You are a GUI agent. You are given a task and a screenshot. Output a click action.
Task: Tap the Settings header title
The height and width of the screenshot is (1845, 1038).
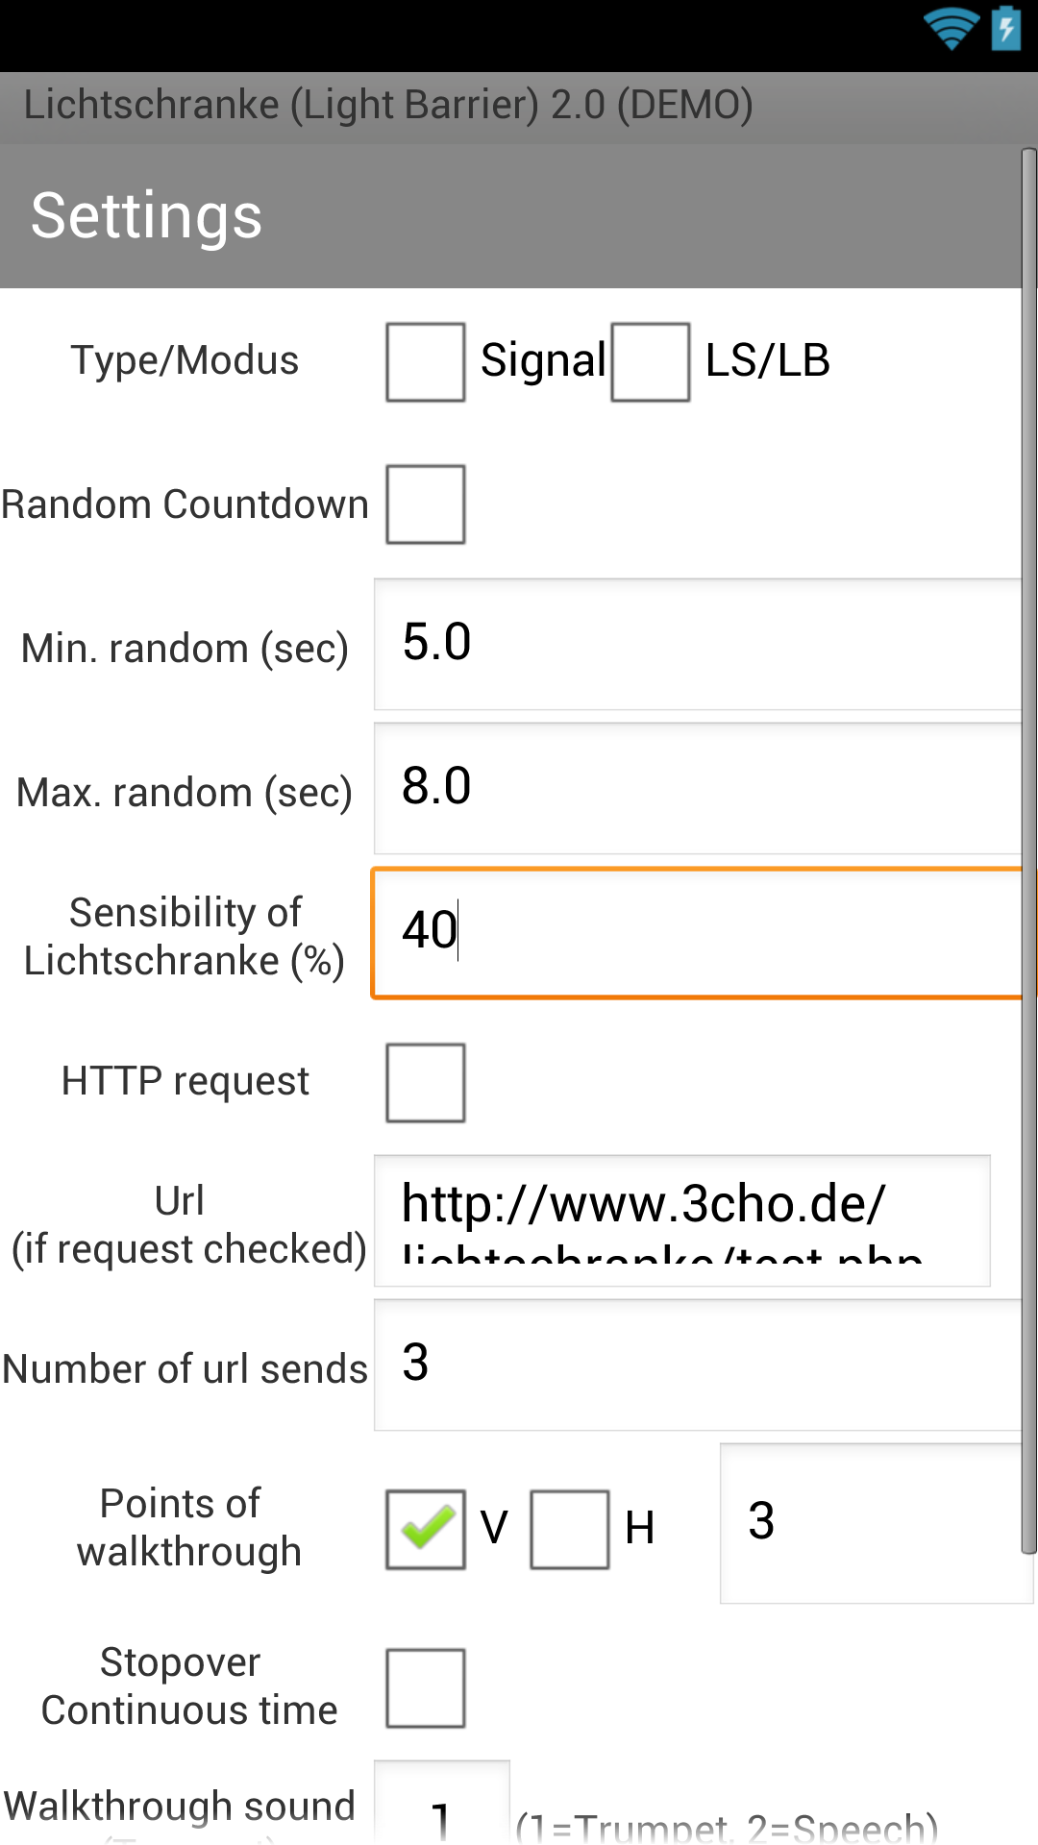tap(146, 215)
